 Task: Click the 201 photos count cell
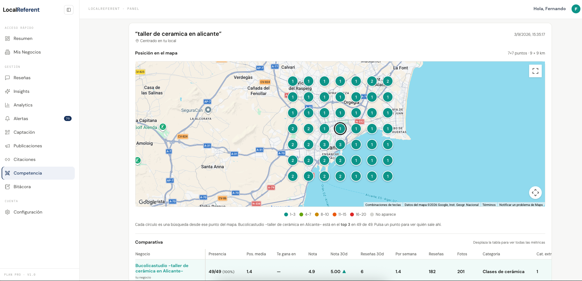click(x=461, y=272)
